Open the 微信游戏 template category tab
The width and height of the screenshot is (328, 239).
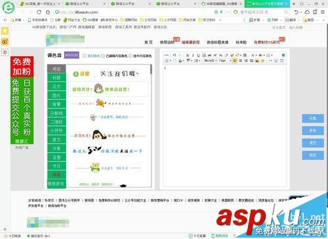(56, 184)
